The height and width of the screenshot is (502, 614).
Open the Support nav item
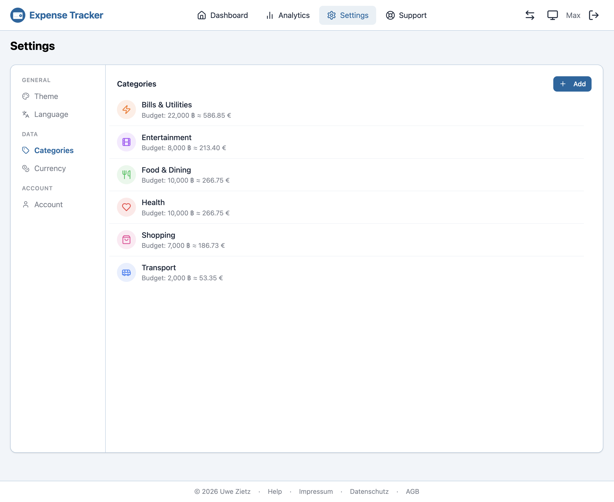(x=406, y=15)
